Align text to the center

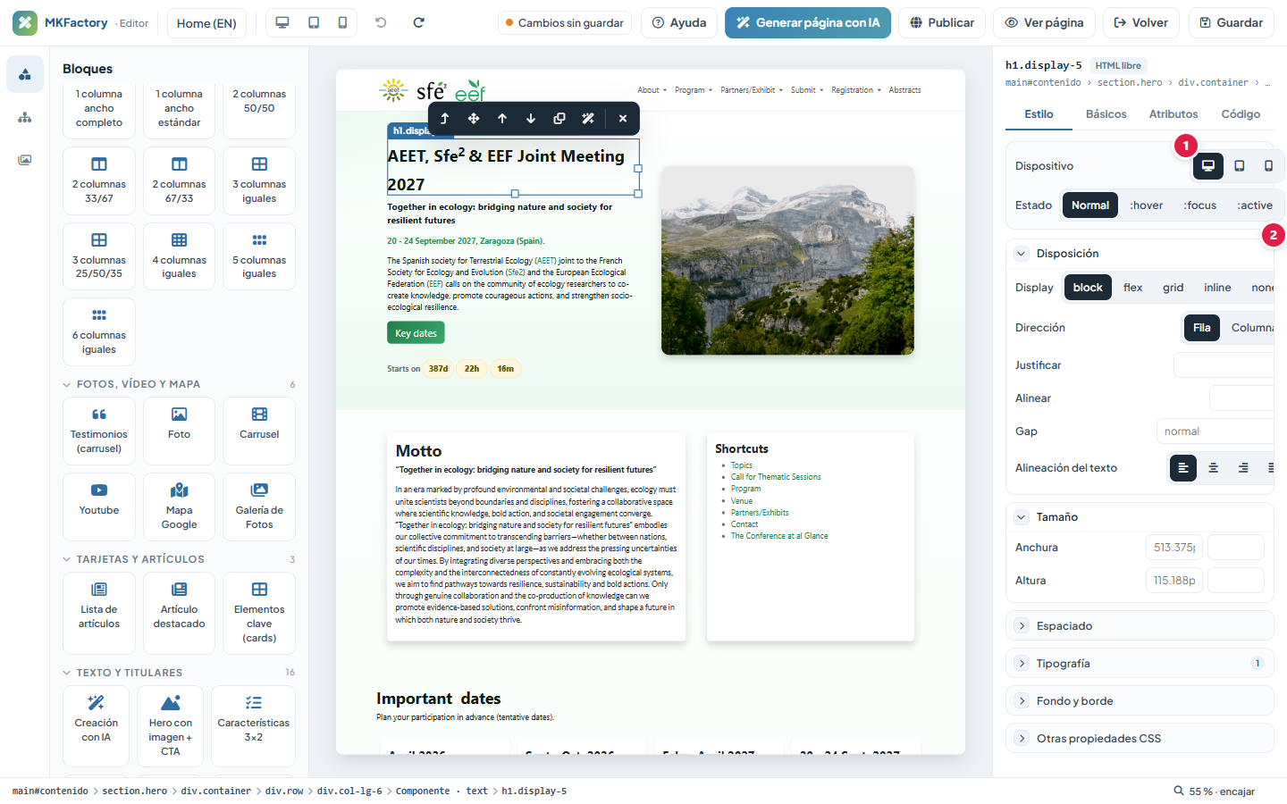(1213, 468)
